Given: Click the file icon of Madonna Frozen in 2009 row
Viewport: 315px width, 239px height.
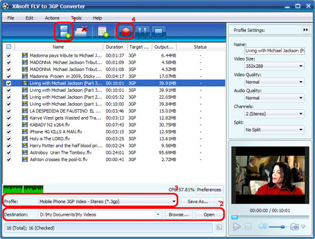Looking at the screenshot, I should 25,76.
